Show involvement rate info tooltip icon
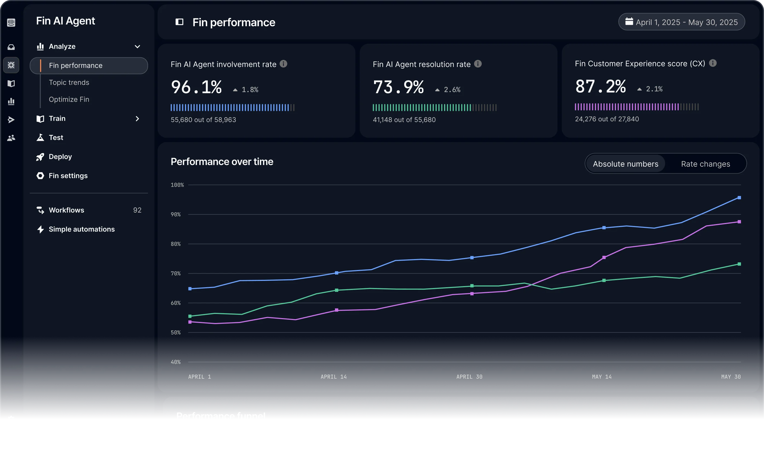Screen dimensions: 764x458 pos(283,64)
